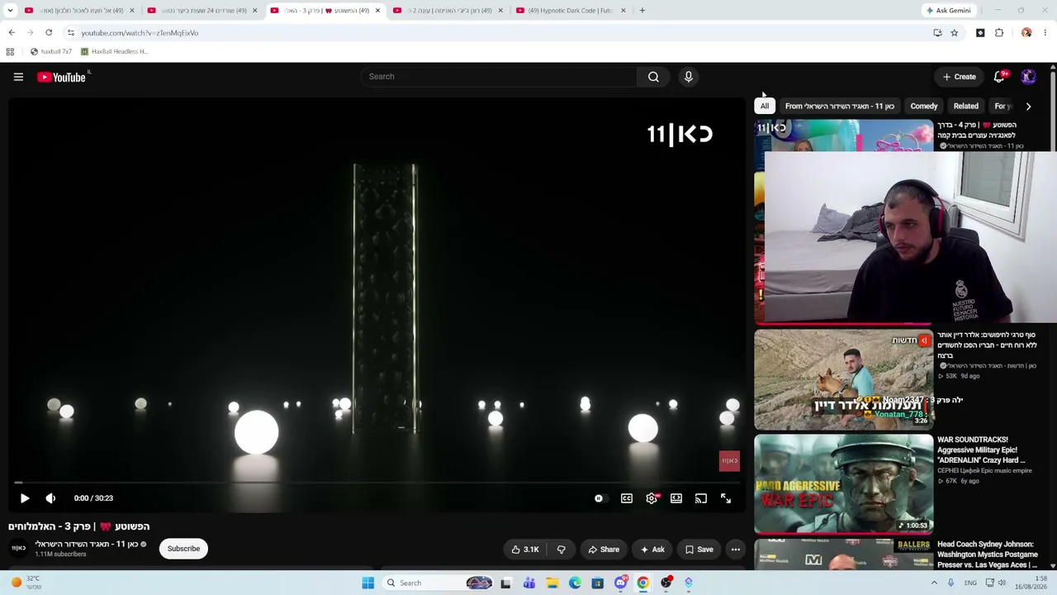
Task: Open the כאן 11 channel avatar
Action: 18,549
